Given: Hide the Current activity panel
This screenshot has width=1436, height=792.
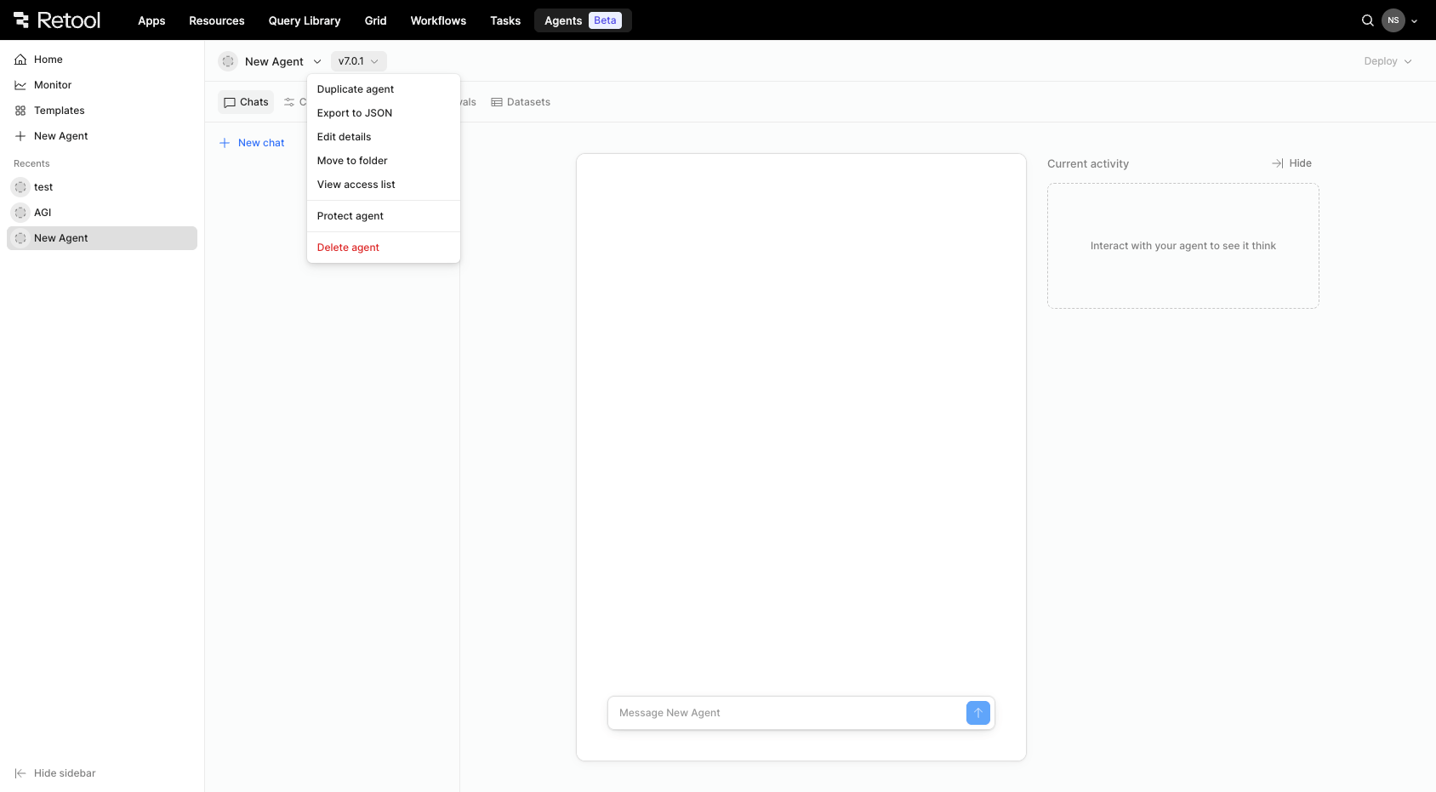Looking at the screenshot, I should point(1291,163).
